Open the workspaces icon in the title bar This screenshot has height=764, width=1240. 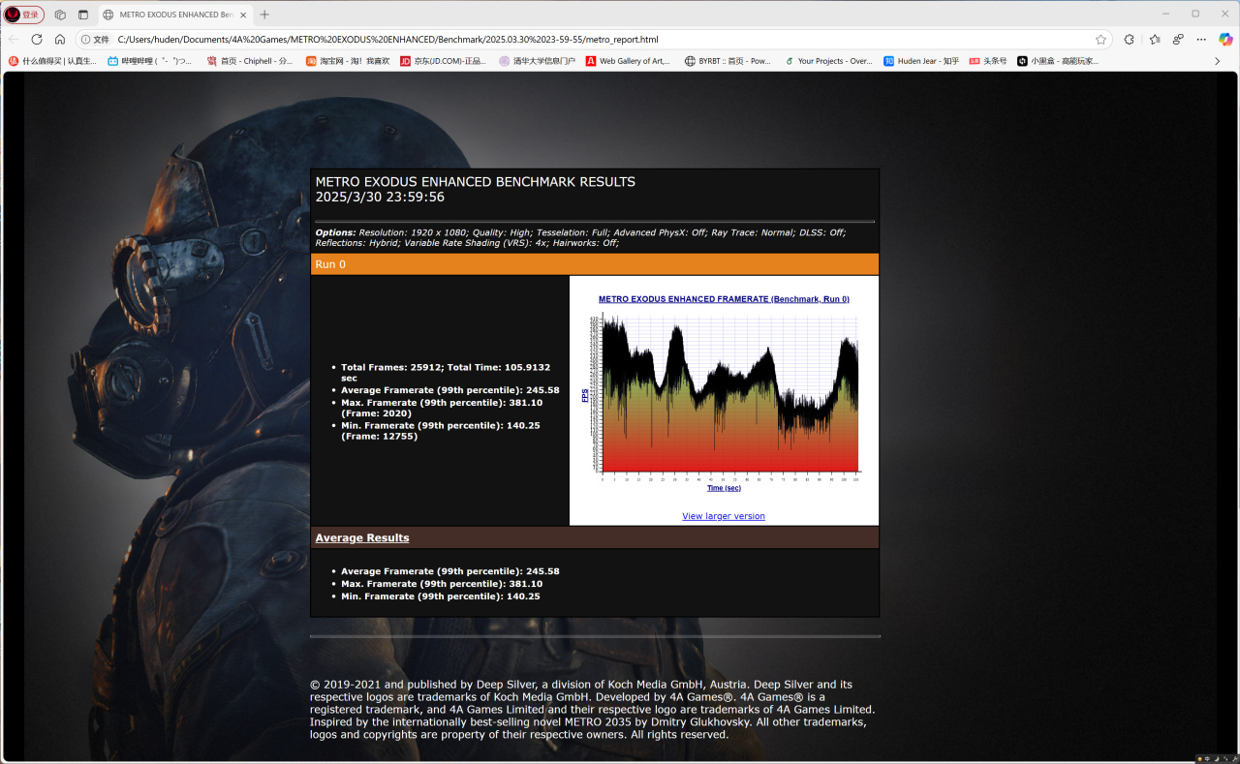(x=60, y=15)
